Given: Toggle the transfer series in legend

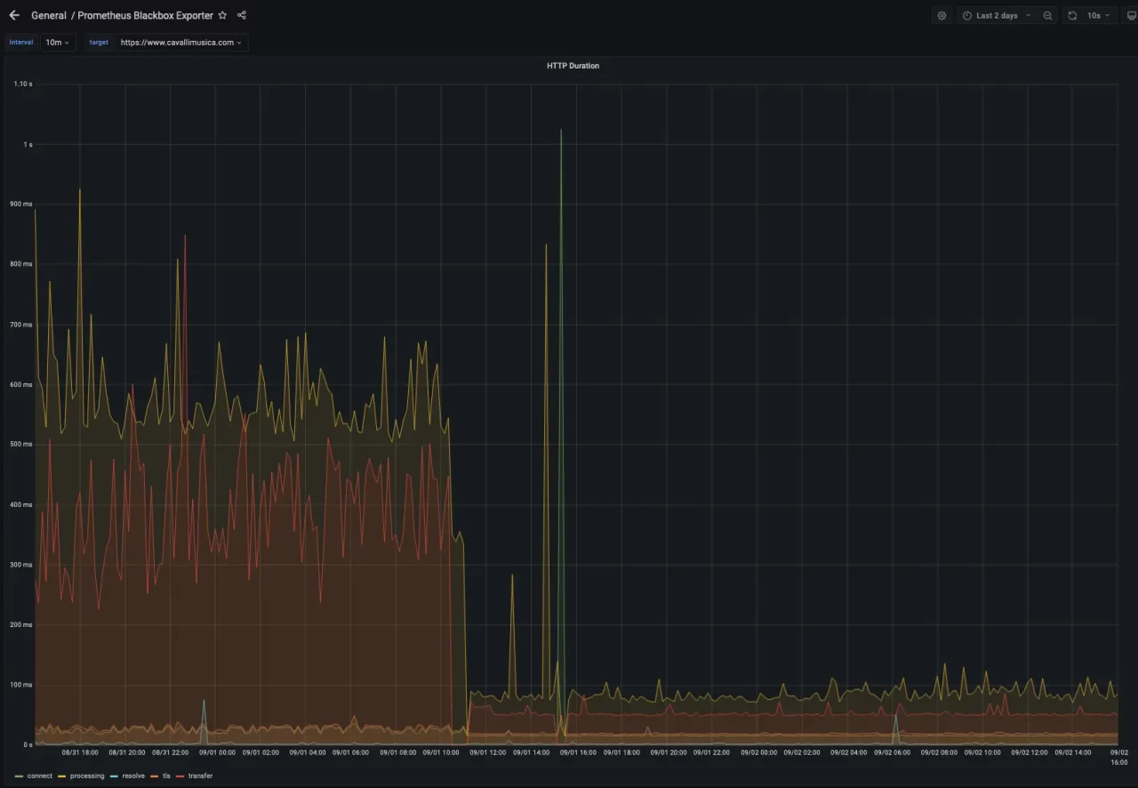Looking at the screenshot, I should point(200,776).
